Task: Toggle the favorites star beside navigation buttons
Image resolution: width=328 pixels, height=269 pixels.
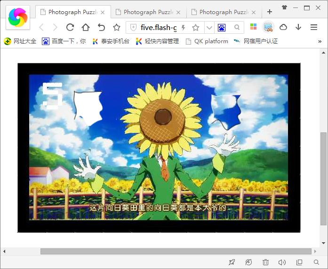Action: [x=117, y=27]
